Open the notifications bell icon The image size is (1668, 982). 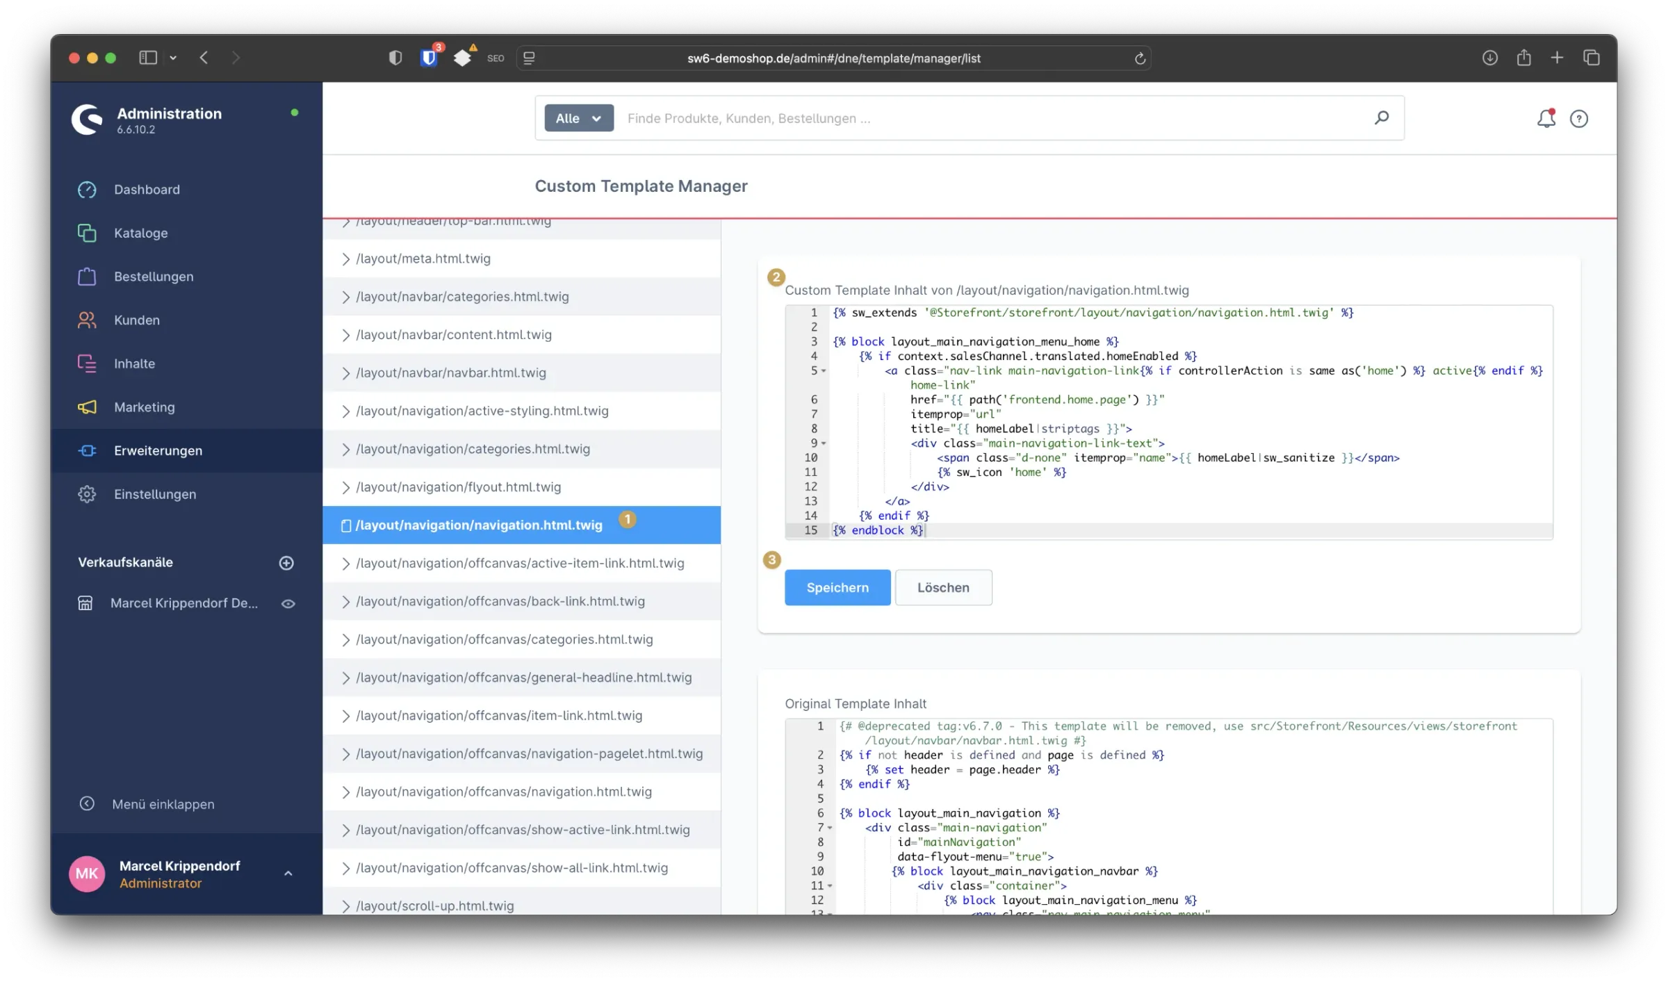1545,119
